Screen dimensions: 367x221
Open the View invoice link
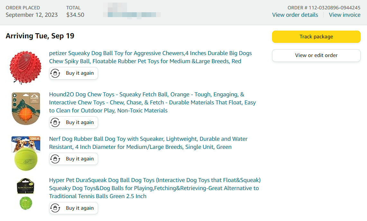click(344, 15)
